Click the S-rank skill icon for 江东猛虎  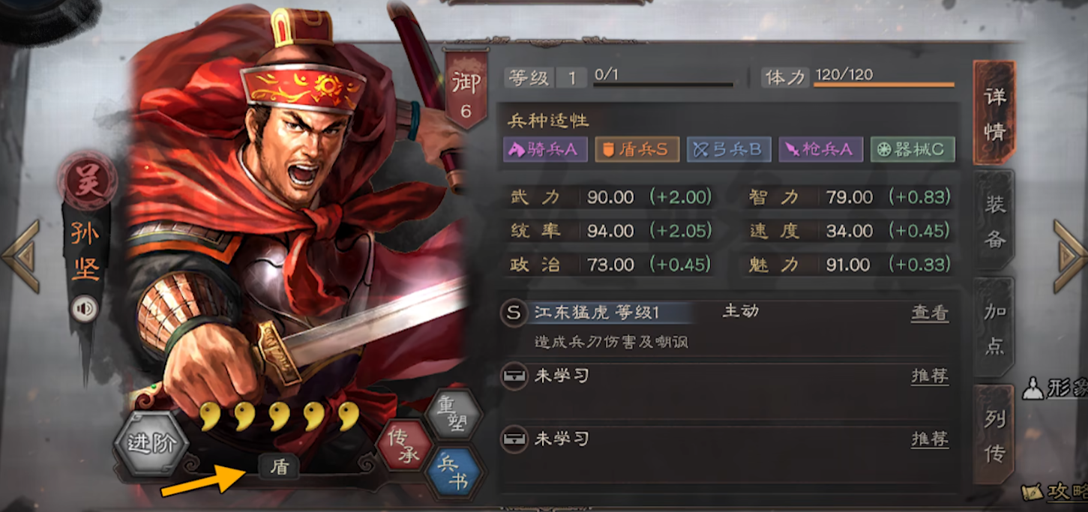[514, 313]
